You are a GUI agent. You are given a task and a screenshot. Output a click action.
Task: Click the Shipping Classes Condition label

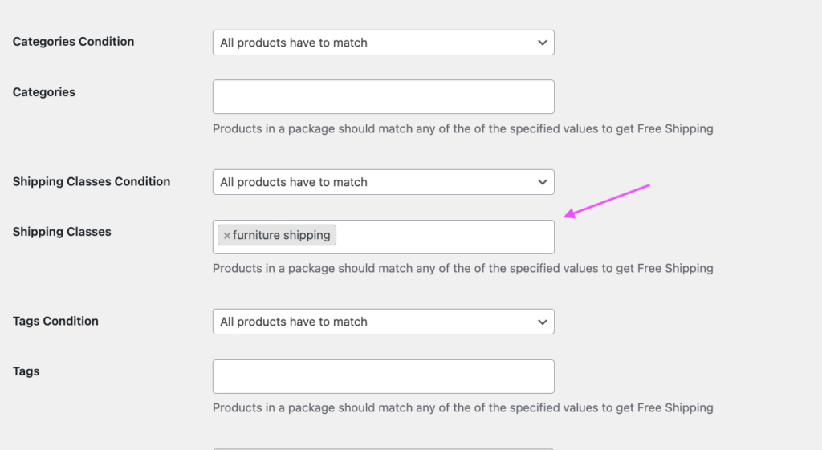coord(92,181)
